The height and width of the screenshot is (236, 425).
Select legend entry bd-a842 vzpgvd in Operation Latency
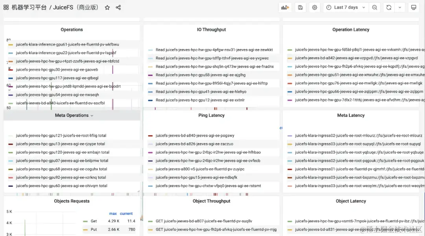click(357, 58)
